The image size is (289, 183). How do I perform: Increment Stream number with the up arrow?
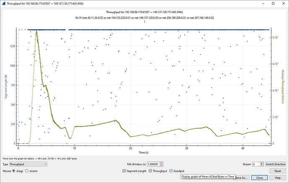[x=261, y=163]
